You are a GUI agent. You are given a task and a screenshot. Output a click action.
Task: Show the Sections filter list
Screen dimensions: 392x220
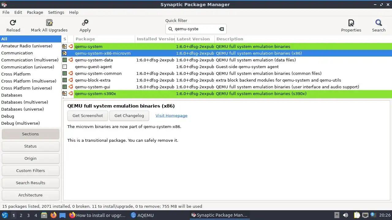pos(30,134)
